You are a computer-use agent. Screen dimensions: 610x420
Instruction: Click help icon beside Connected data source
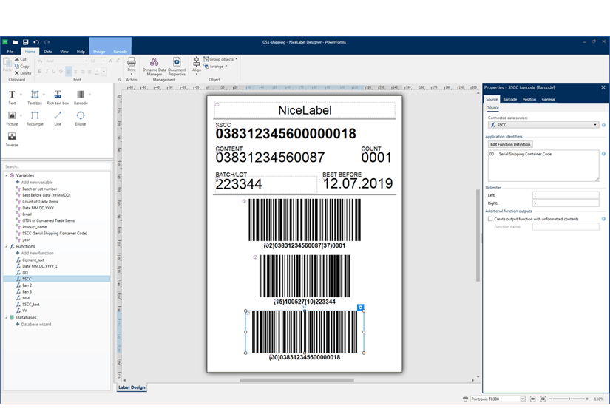coord(603,125)
